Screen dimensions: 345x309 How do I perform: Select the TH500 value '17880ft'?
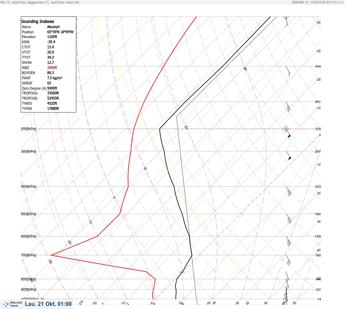click(53, 108)
